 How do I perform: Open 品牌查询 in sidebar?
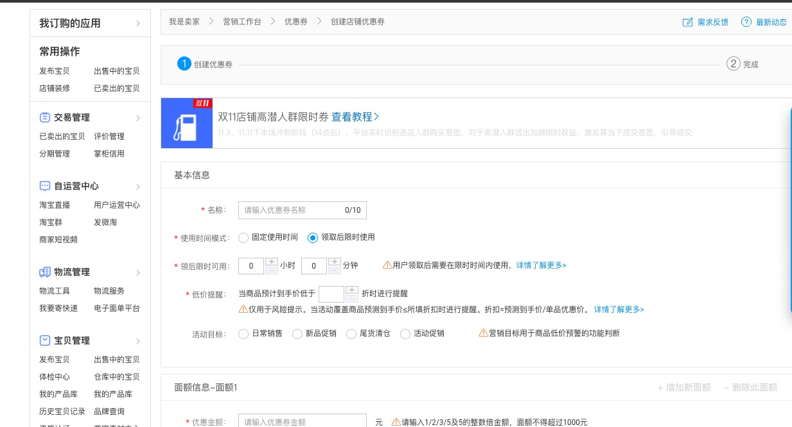[109, 412]
